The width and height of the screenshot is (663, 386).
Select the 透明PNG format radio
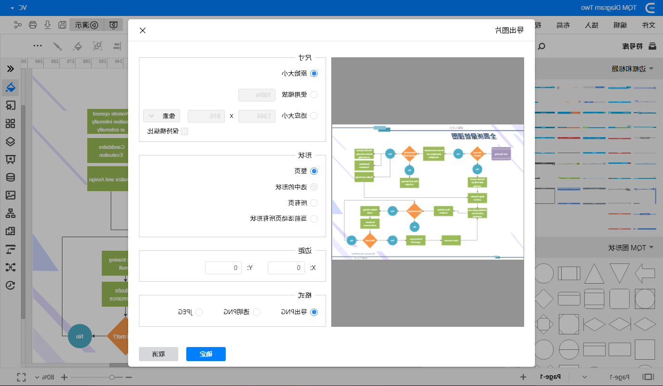pyautogui.click(x=256, y=312)
